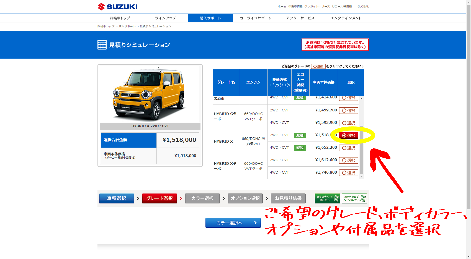Click the grade table scrollbar up arrow
The height and width of the screenshot is (259, 471).
click(x=361, y=98)
